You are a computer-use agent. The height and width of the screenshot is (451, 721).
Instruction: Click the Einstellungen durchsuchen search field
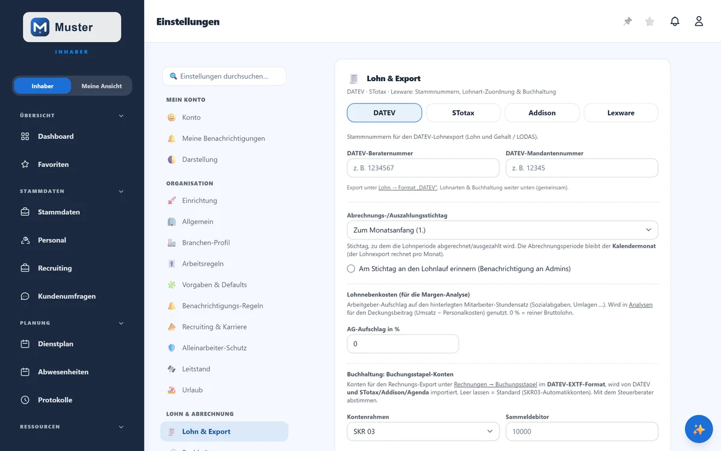(224, 76)
